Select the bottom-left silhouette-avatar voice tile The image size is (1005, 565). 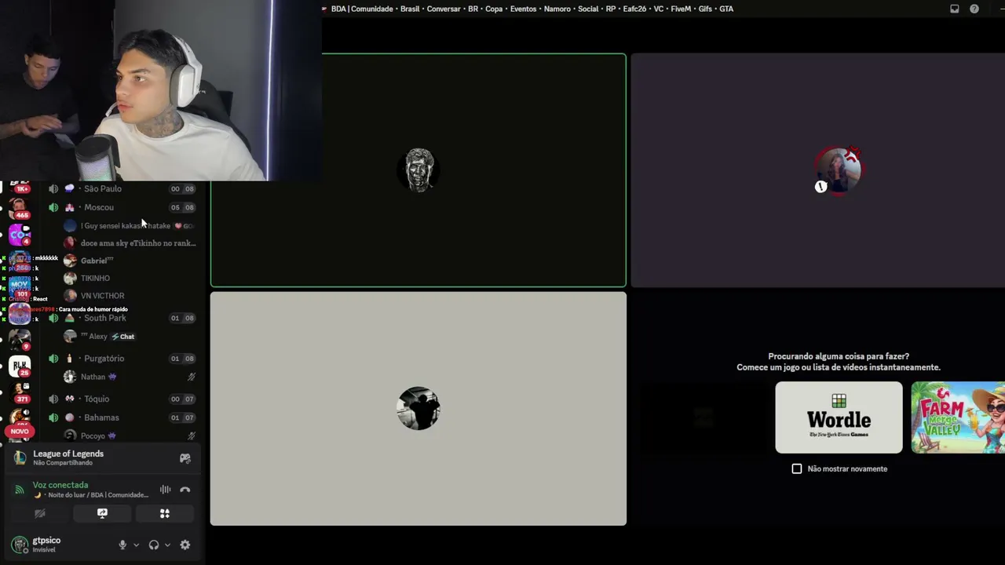pyautogui.click(x=418, y=409)
